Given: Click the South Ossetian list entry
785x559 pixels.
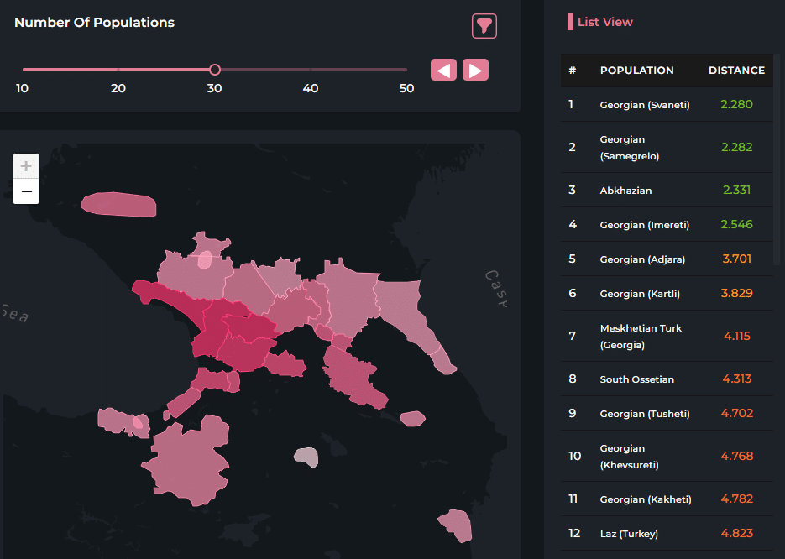Looking at the screenshot, I should pos(636,379).
